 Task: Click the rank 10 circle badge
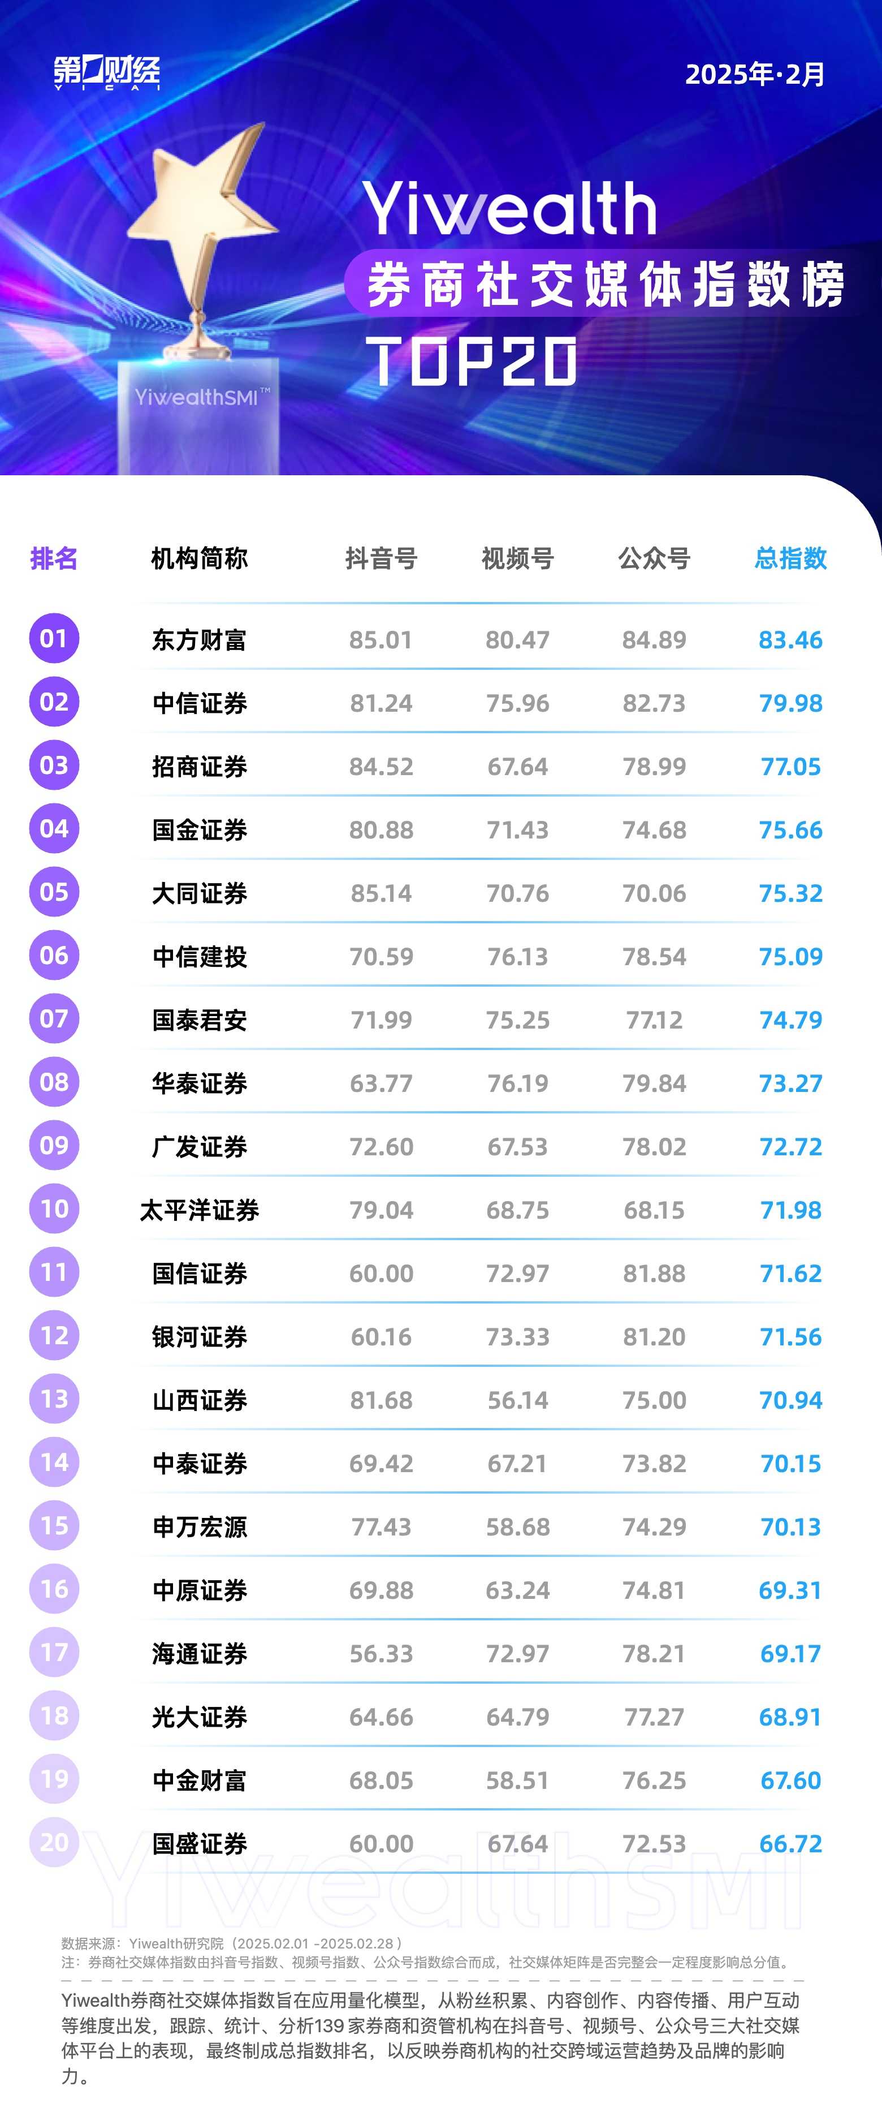click(x=54, y=1208)
